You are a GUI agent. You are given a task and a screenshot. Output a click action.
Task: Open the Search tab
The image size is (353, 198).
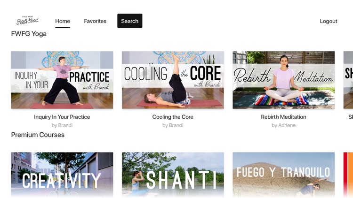tap(130, 21)
